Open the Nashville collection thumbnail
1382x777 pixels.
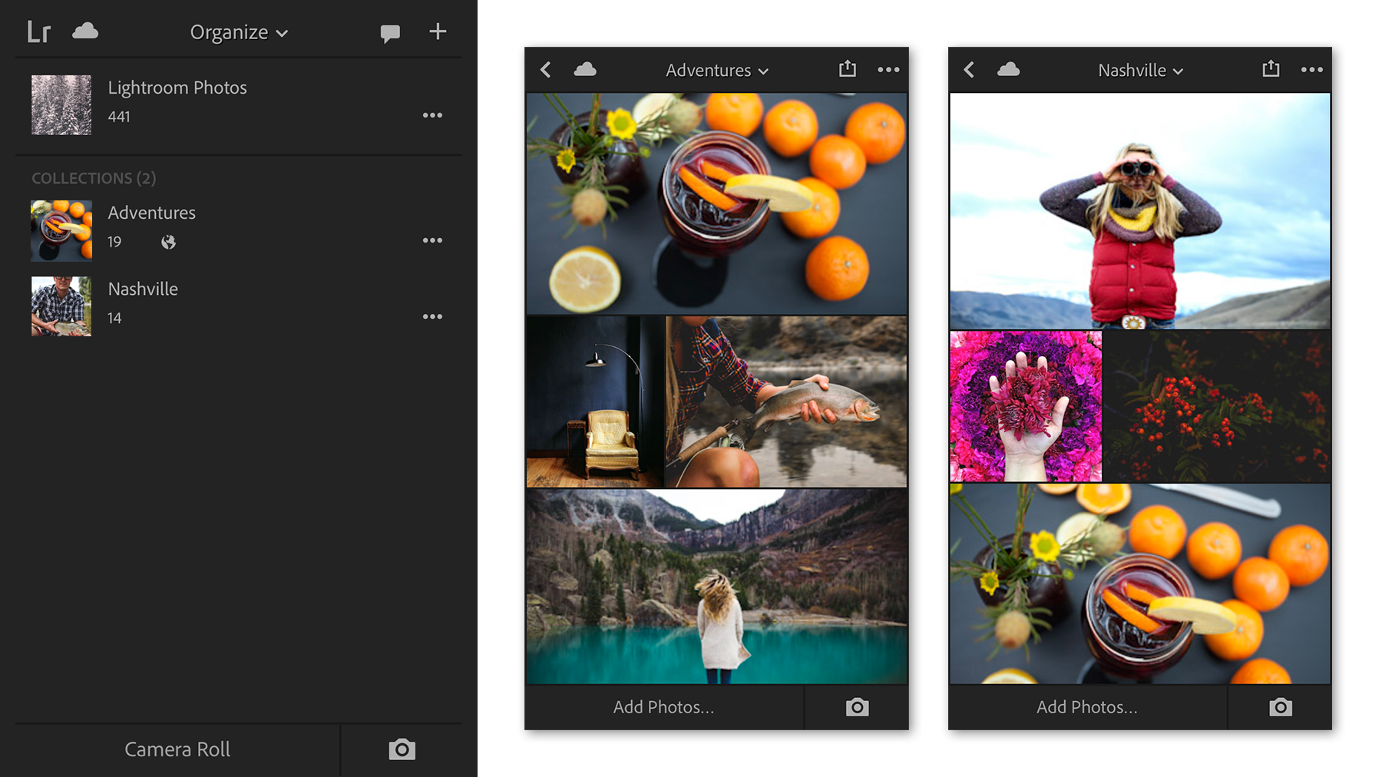[x=61, y=306]
